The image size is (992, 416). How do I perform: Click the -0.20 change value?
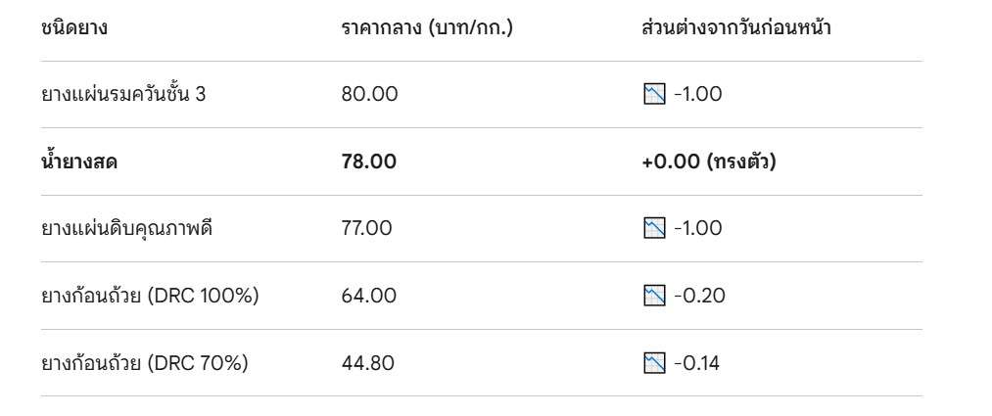point(699,296)
